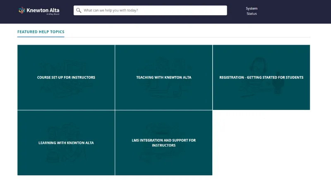
Task: Click the 'Course Set-Up for Instructors' title text
Action: click(66, 77)
